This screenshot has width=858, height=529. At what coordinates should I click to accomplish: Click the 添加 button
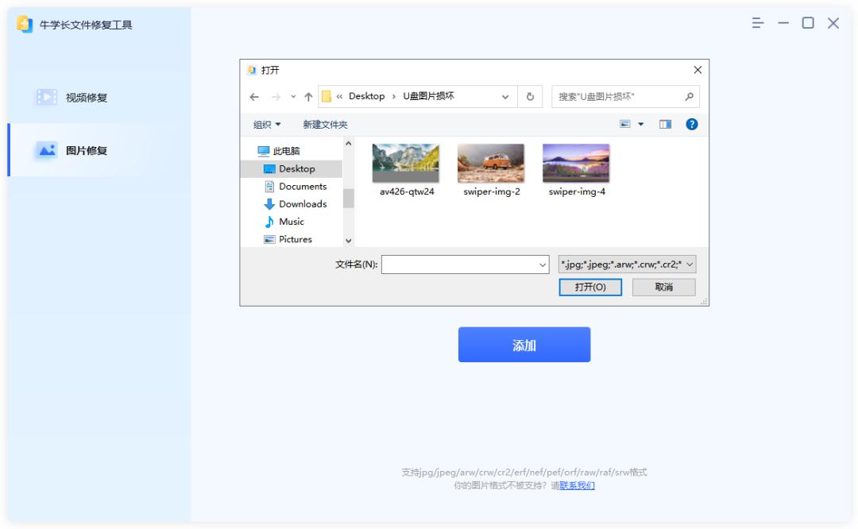click(524, 344)
